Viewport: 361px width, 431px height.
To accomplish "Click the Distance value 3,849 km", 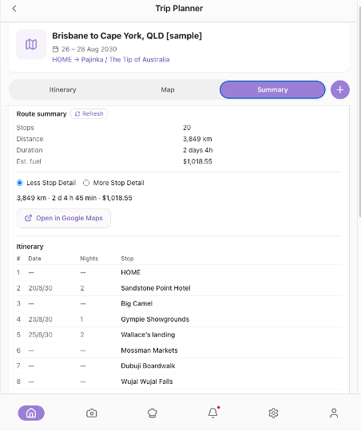I will click(197, 139).
